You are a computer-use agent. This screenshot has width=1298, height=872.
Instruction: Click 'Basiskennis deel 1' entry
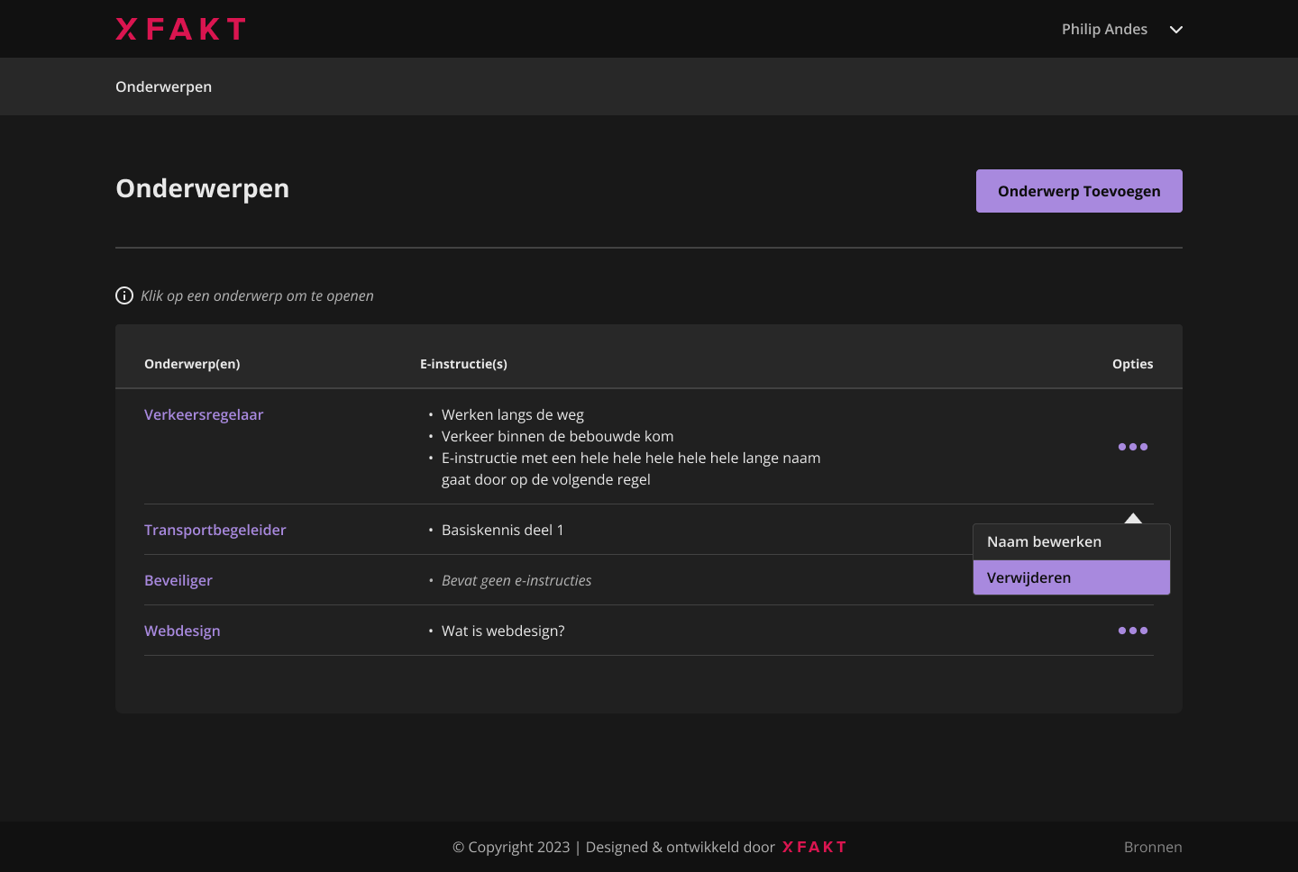(x=503, y=530)
